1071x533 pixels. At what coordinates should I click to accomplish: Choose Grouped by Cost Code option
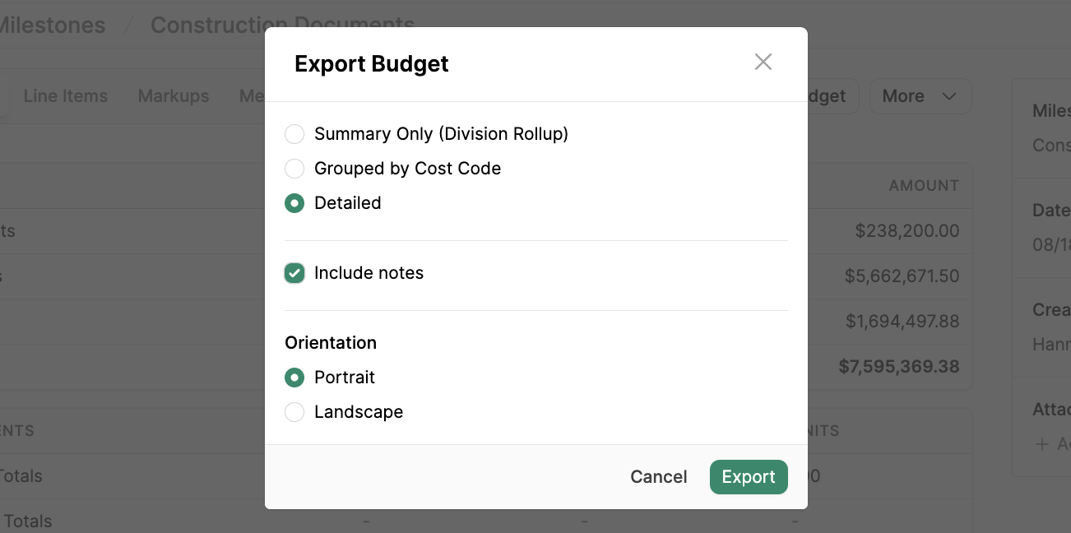coord(294,169)
